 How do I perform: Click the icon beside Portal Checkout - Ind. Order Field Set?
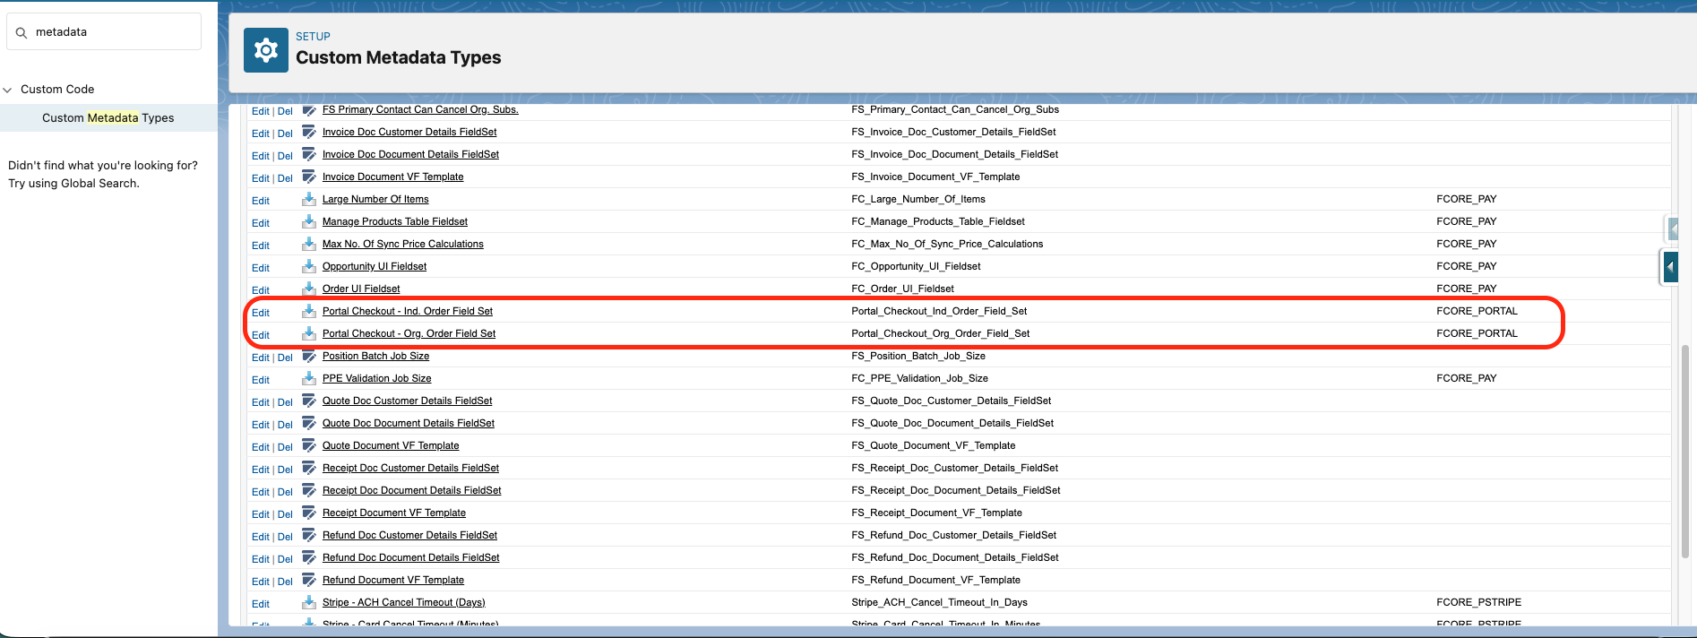[309, 311]
